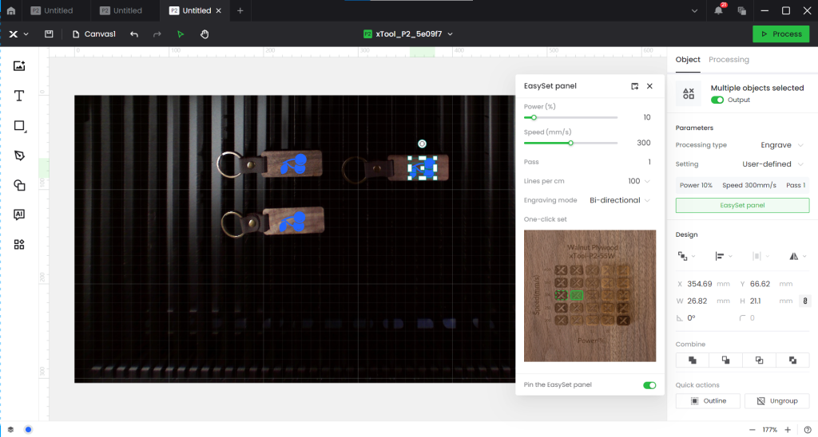The height and width of the screenshot is (437, 818).
Task: Open the EasySet panel button
Action: pyautogui.click(x=742, y=205)
